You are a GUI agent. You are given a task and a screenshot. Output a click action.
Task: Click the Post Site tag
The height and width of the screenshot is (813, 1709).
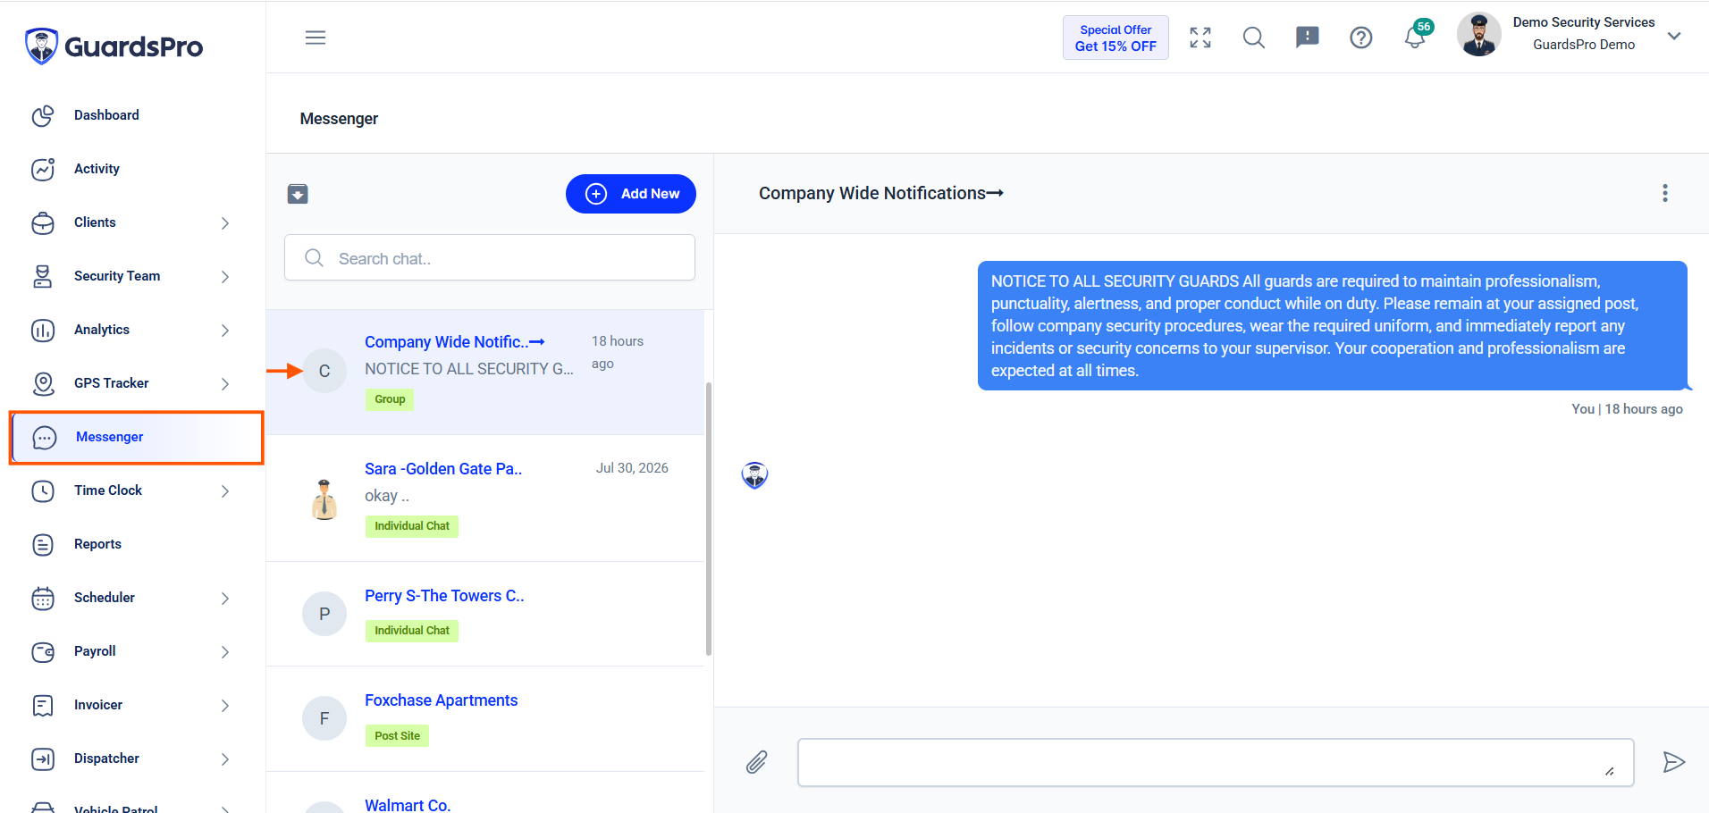(x=398, y=736)
